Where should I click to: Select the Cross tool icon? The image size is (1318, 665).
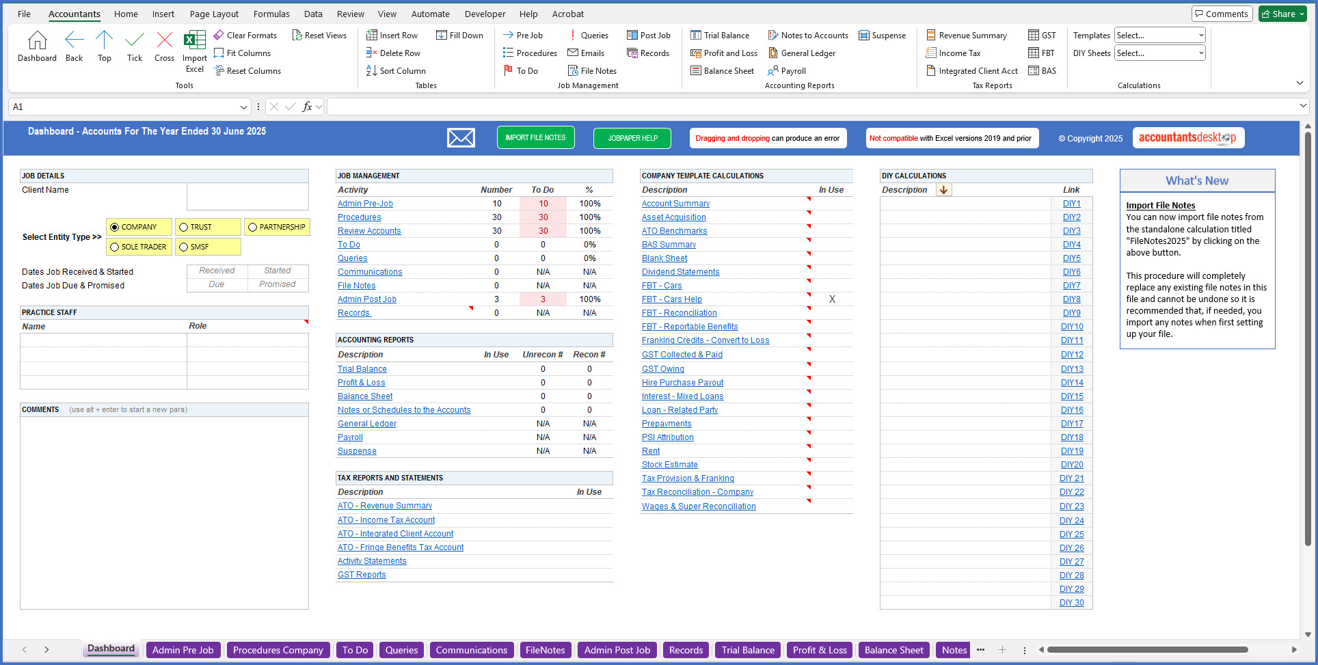[164, 41]
